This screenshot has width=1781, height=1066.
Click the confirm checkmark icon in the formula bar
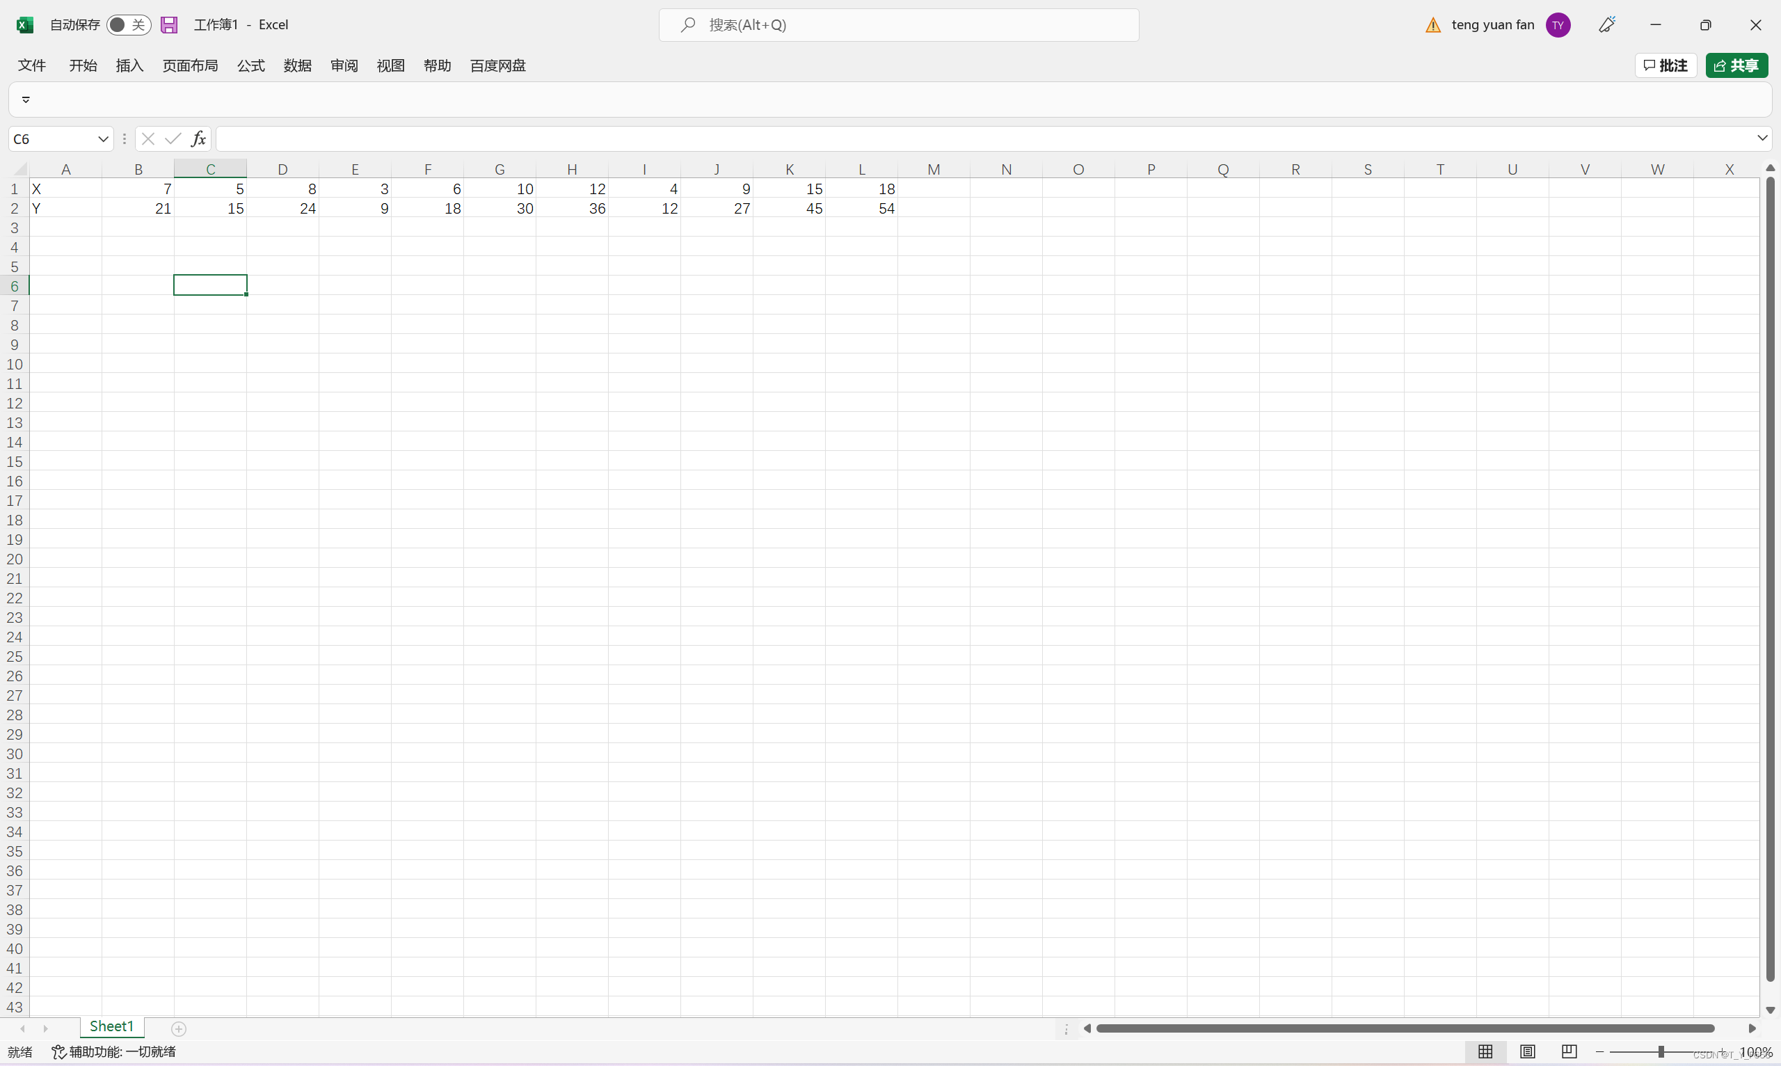point(173,138)
